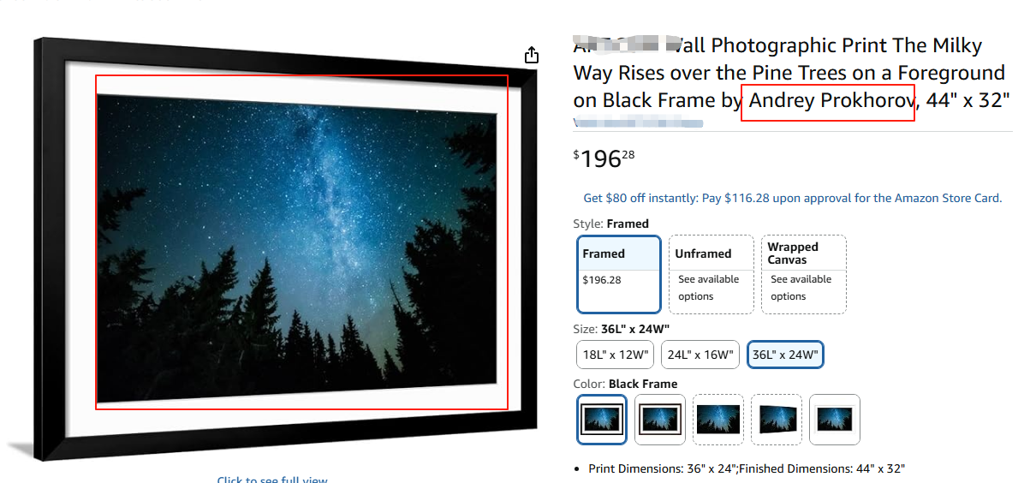Image resolution: width=1030 pixels, height=483 pixels.
Task: Choose the Unframed style option
Action: pyautogui.click(x=711, y=274)
